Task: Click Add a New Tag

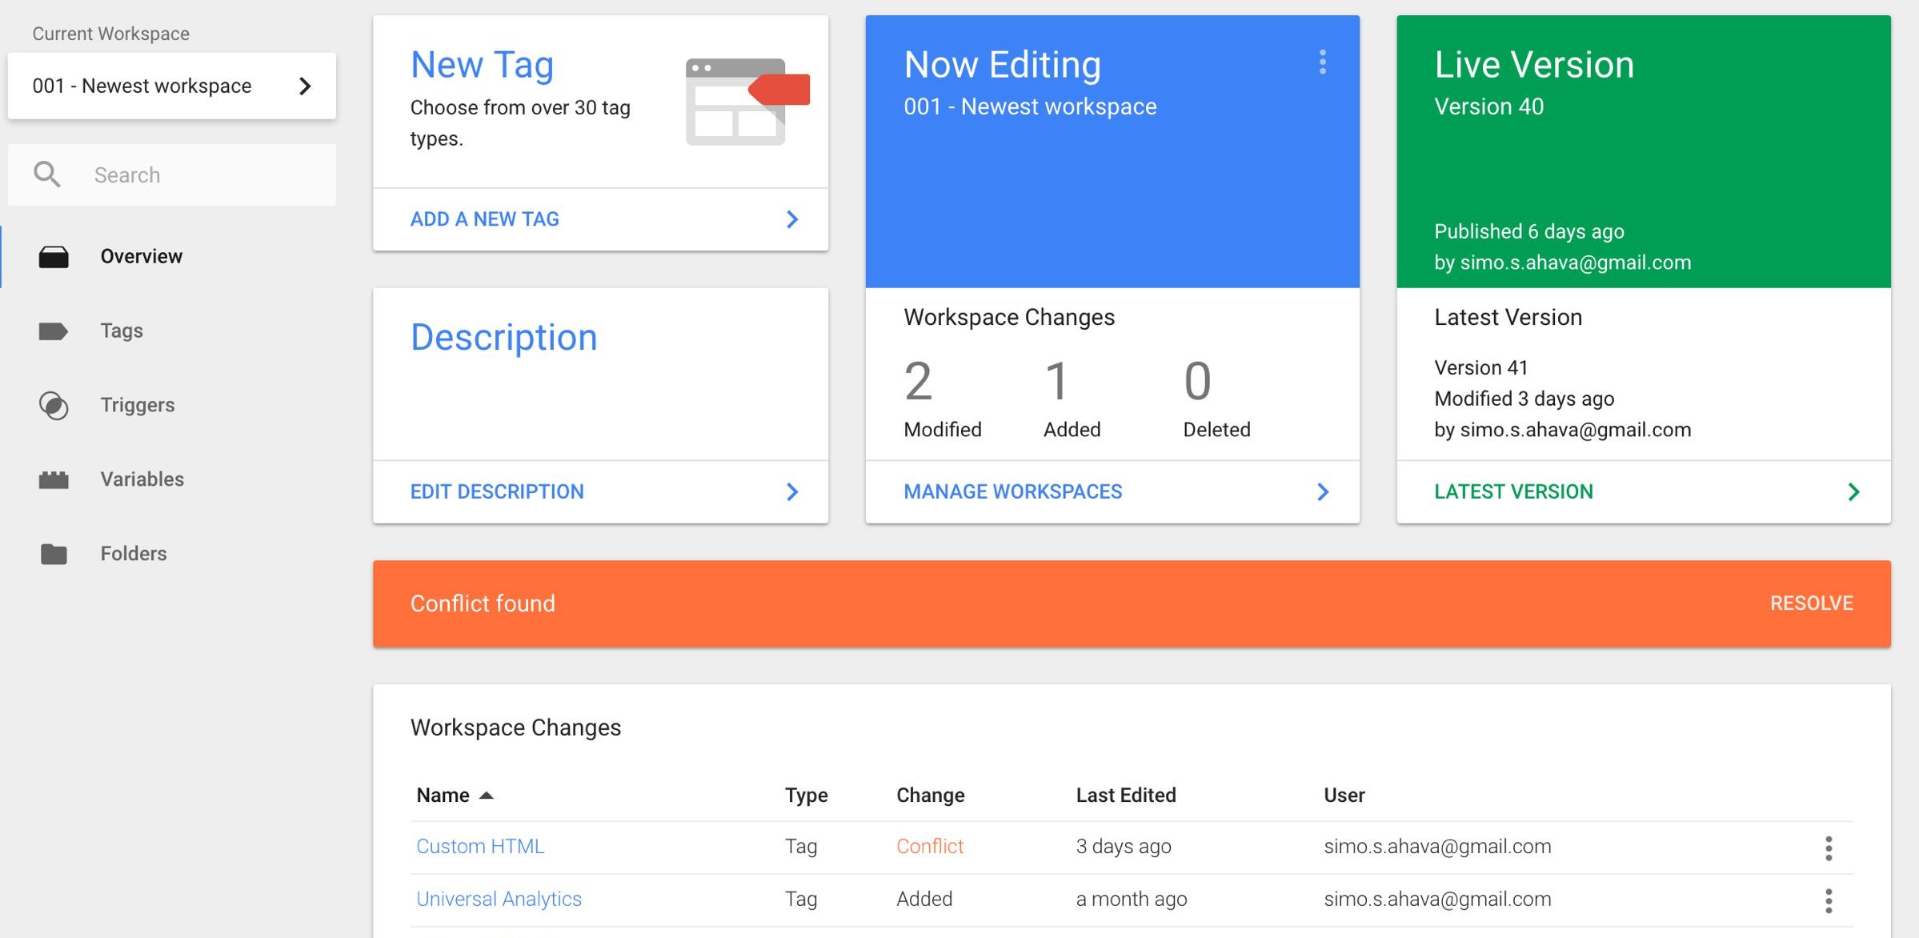Action: point(485,219)
